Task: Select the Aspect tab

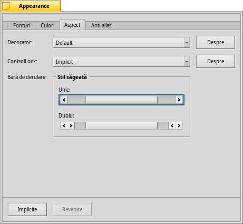Action: point(72,25)
